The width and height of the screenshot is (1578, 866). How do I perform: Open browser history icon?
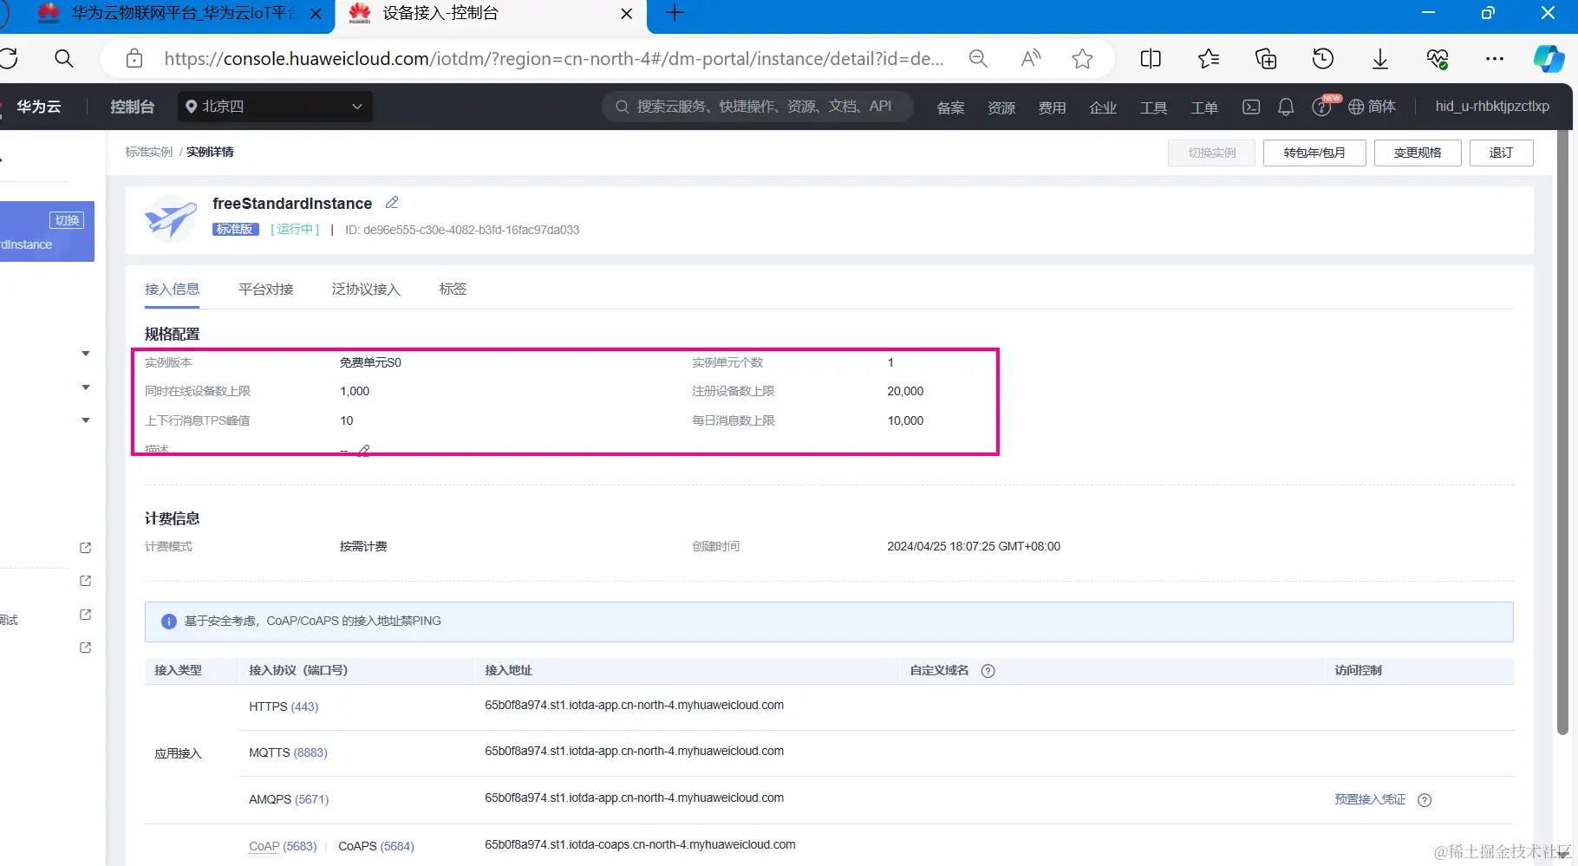coord(1323,59)
